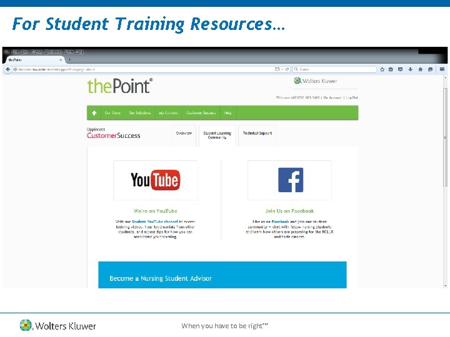Click the My Account link
The height and width of the screenshot is (337, 450).
click(332, 98)
